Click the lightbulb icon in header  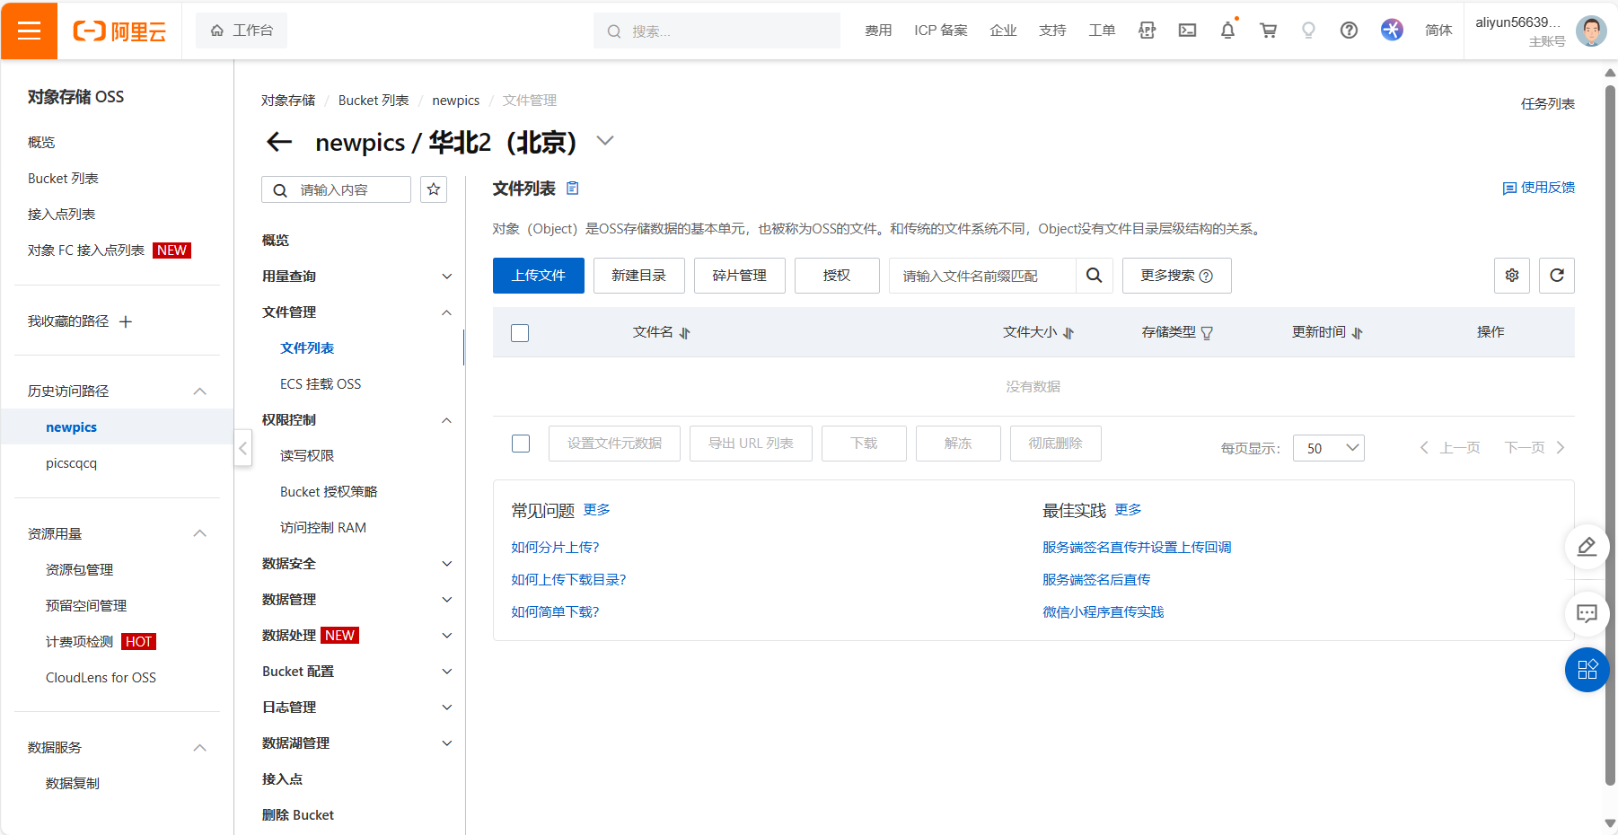click(1308, 31)
